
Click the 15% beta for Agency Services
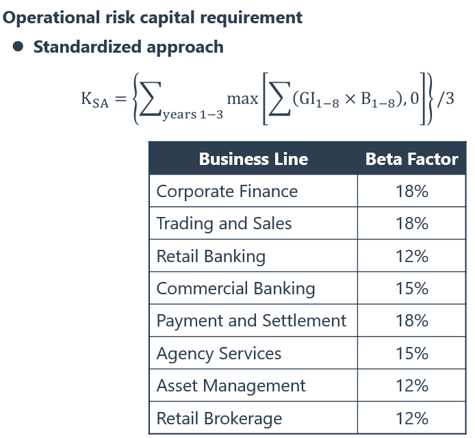(x=411, y=354)
